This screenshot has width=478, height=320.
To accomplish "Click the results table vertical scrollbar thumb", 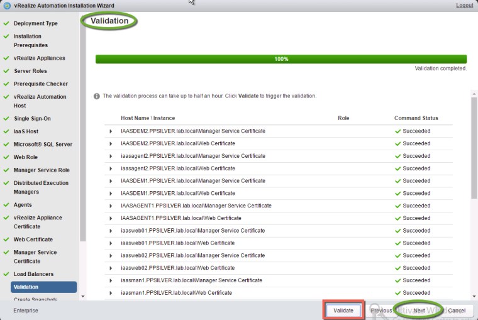I will (x=474, y=148).
